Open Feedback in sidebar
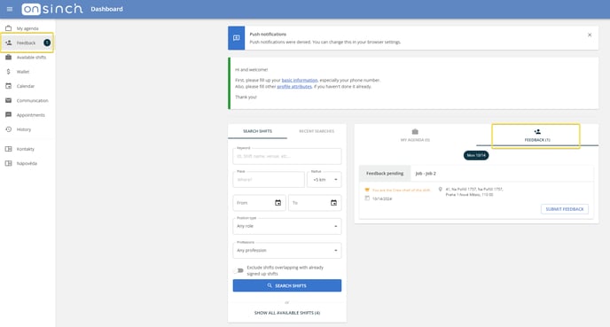 [27, 43]
